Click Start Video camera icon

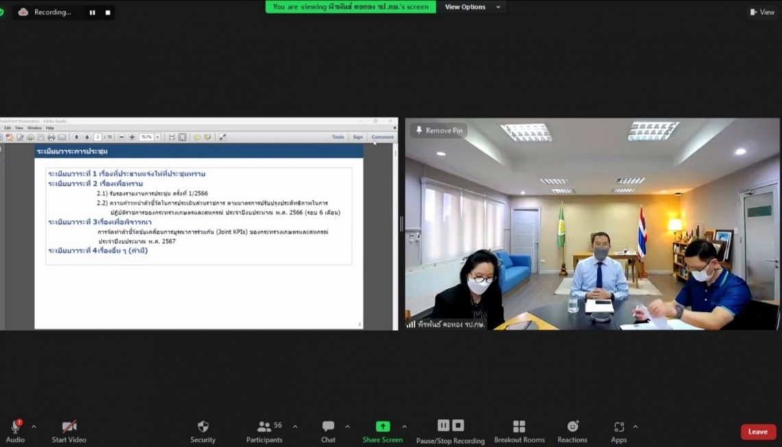[69, 431]
